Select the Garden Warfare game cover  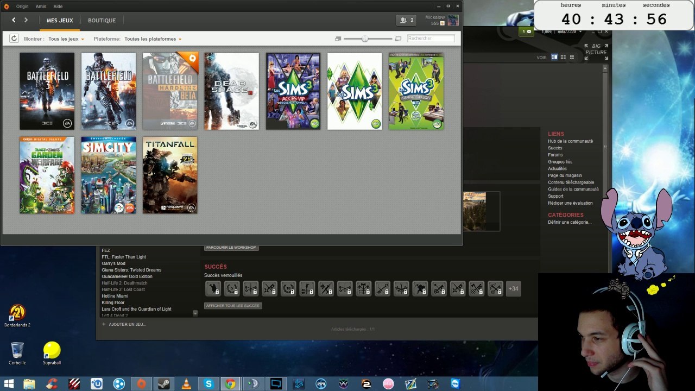coord(47,175)
